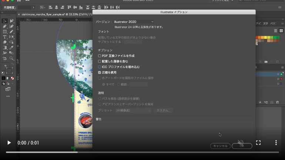Select the Zoom magnifier tool
The width and height of the screenshot is (285, 160).
[x=11, y=58]
